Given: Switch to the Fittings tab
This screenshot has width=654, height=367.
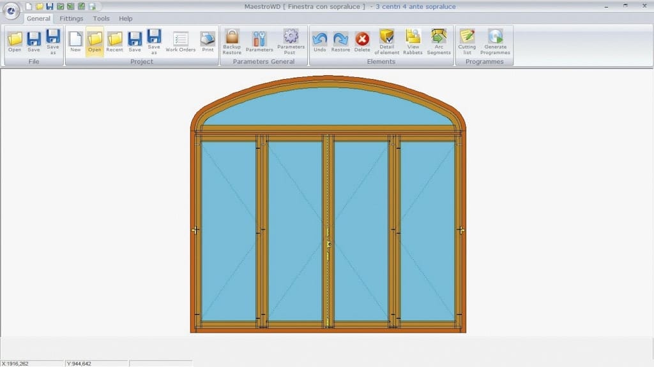Looking at the screenshot, I should 72,19.
